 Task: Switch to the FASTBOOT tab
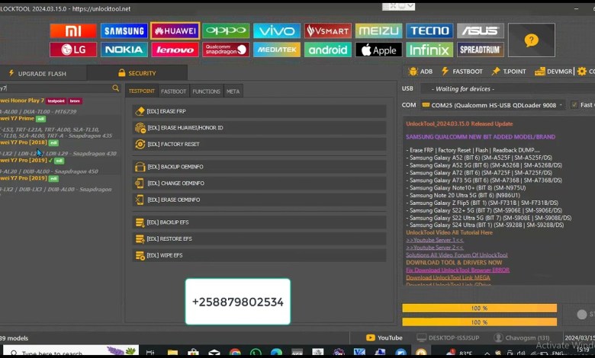[x=173, y=91]
